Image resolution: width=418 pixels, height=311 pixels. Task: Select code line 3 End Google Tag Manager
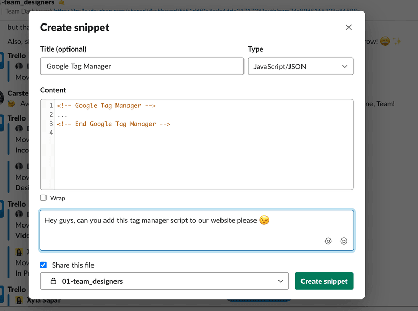(x=113, y=124)
